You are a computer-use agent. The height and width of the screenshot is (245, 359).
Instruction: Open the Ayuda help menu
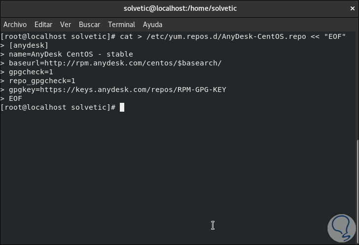click(x=152, y=25)
